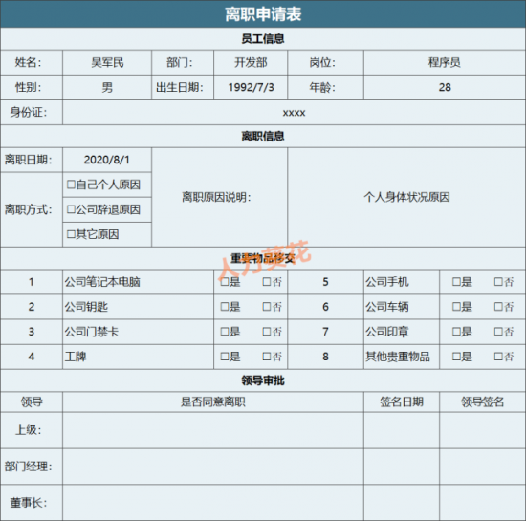
Task: Tick 是 for 公司印章
Action: point(456,332)
